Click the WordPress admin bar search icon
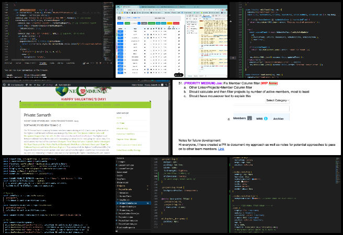 166,85
